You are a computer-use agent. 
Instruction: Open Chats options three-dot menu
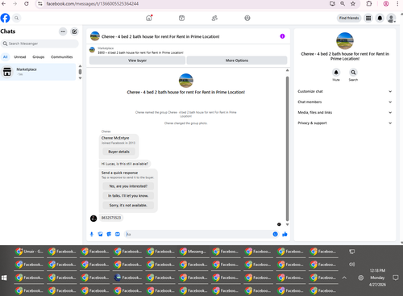pyautogui.click(x=63, y=31)
